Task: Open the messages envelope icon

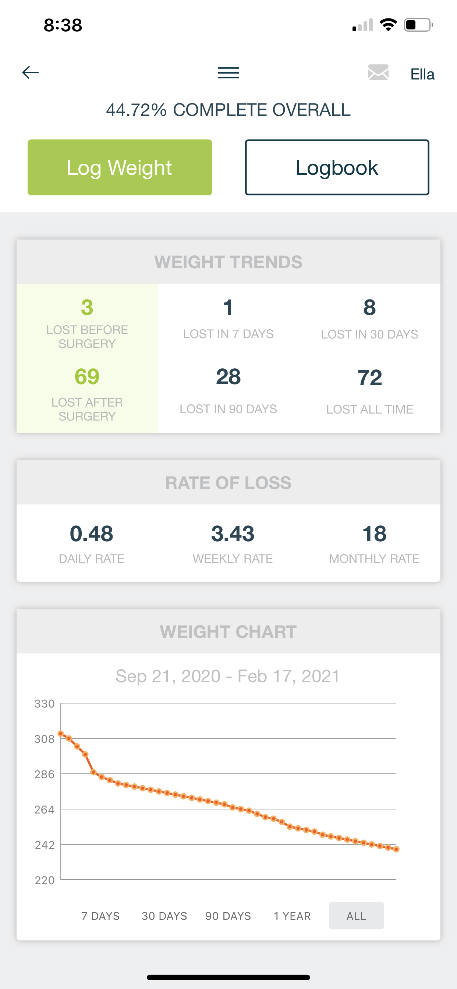Action: point(378,72)
